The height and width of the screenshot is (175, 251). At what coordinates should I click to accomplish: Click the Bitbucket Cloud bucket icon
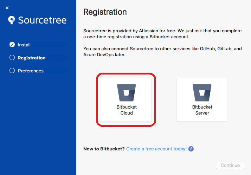coord(126,93)
